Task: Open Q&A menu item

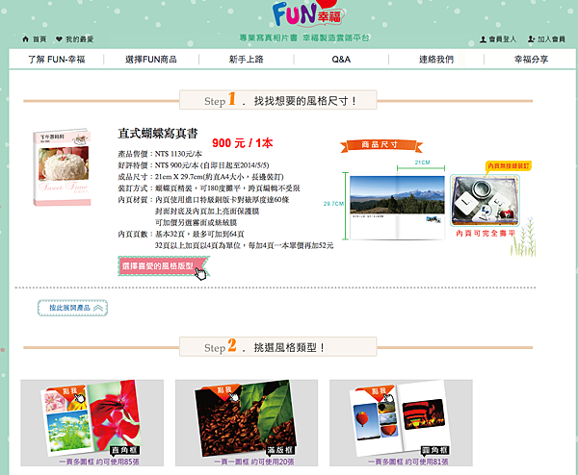Action: (341, 60)
